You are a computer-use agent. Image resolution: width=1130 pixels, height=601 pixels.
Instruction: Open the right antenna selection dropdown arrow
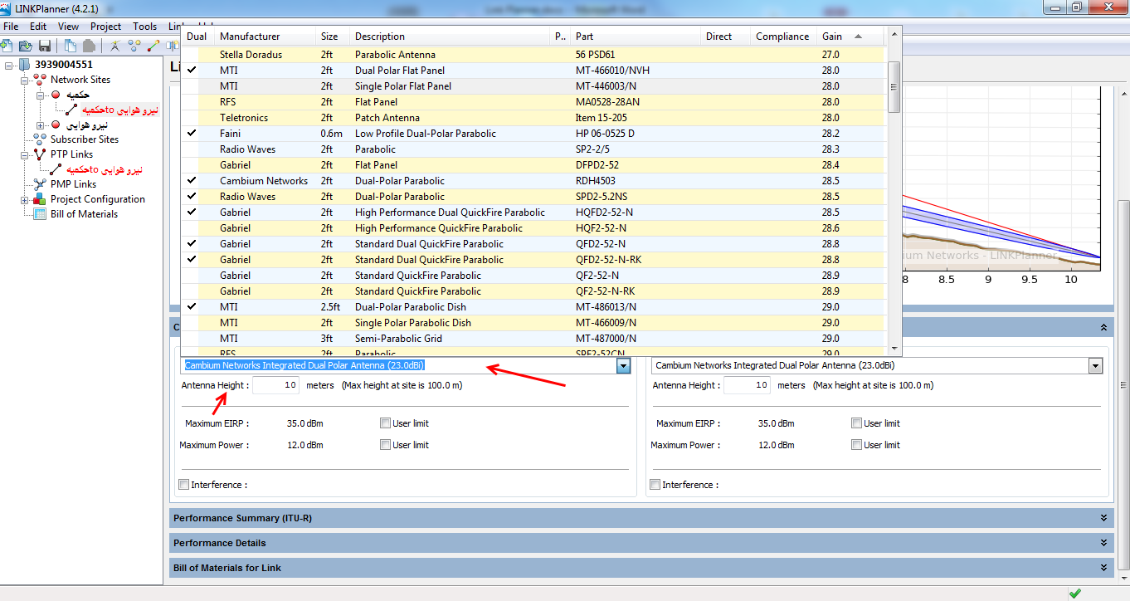click(1095, 366)
